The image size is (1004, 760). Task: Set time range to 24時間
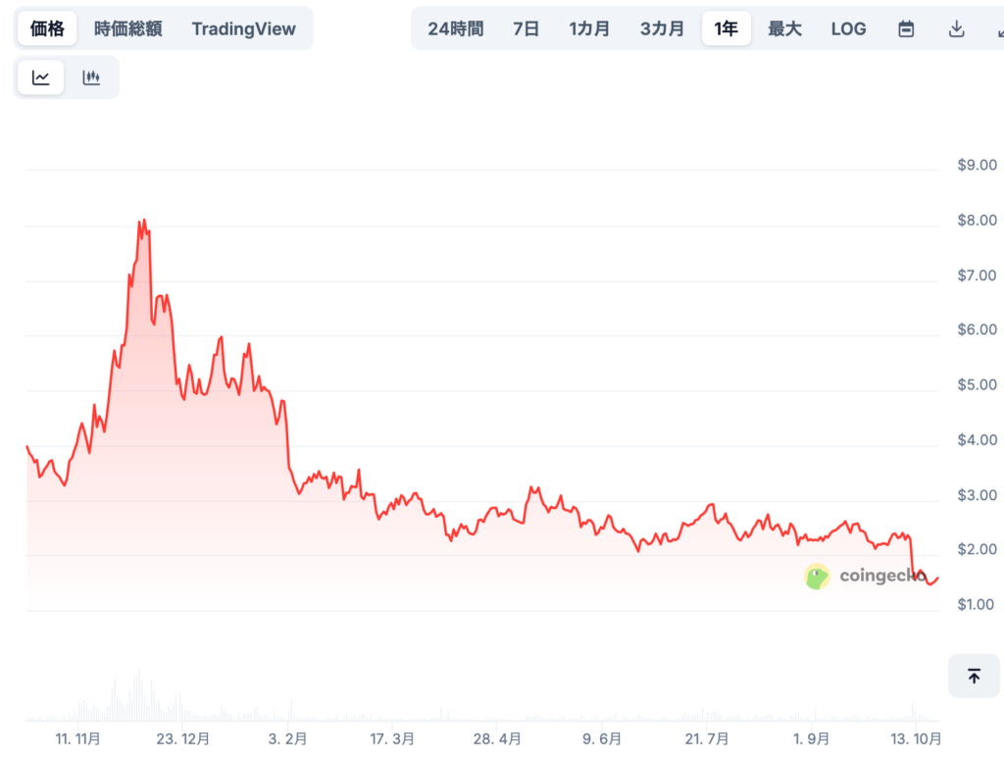tap(455, 28)
